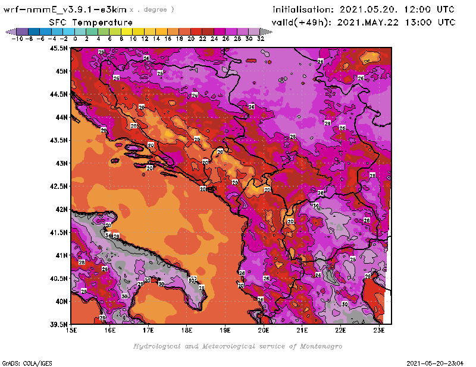Click the green swatch between 2 and 4

(92, 31)
